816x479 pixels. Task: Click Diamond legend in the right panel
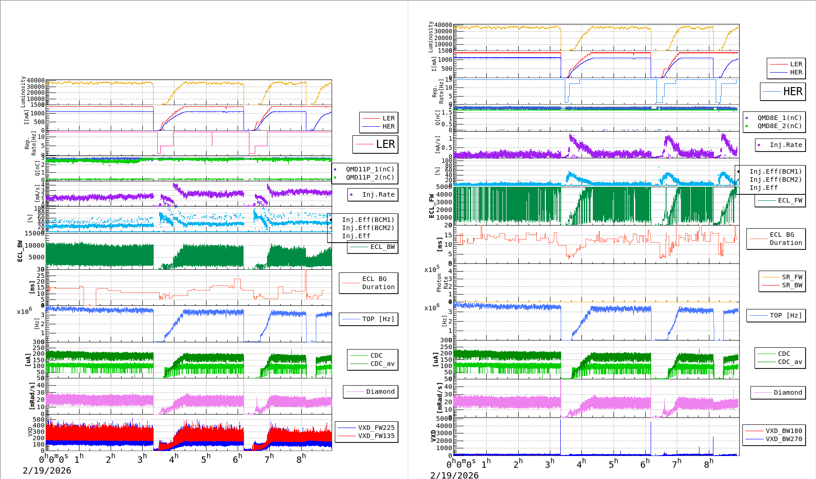point(778,392)
